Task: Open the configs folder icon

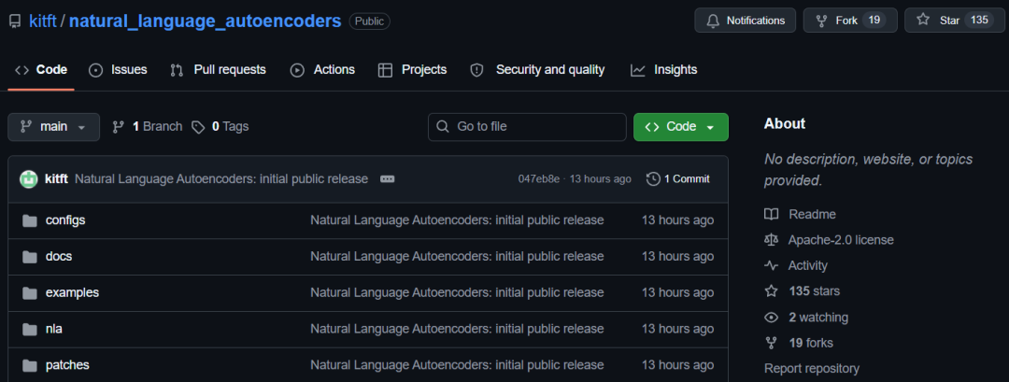Action: (x=30, y=220)
